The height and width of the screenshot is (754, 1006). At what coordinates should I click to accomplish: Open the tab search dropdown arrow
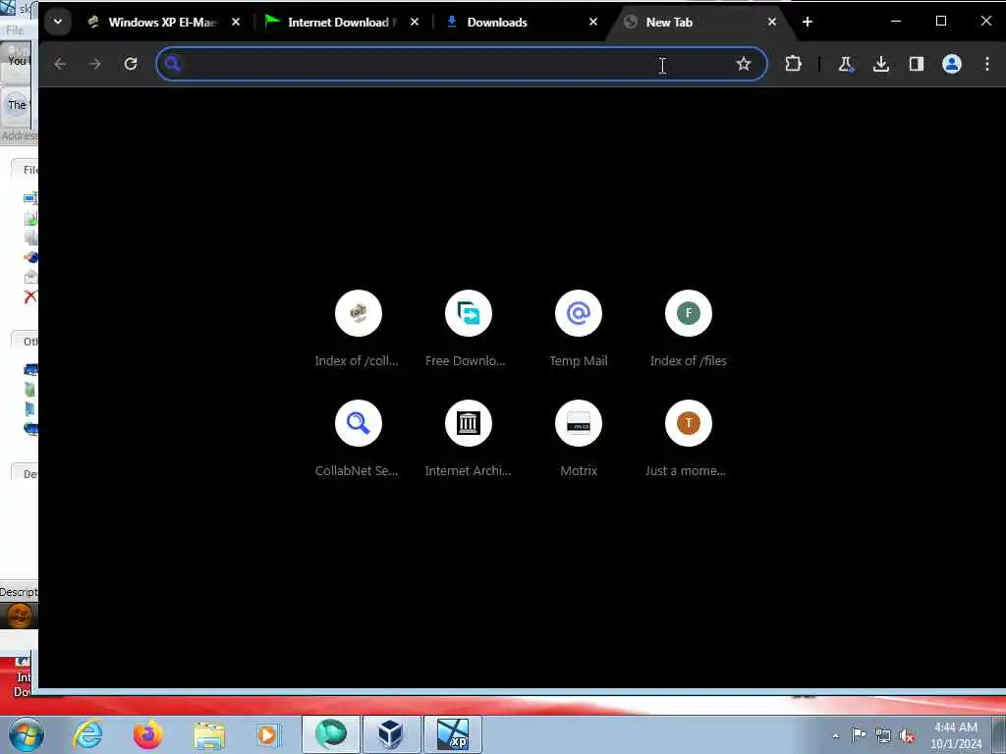[58, 22]
